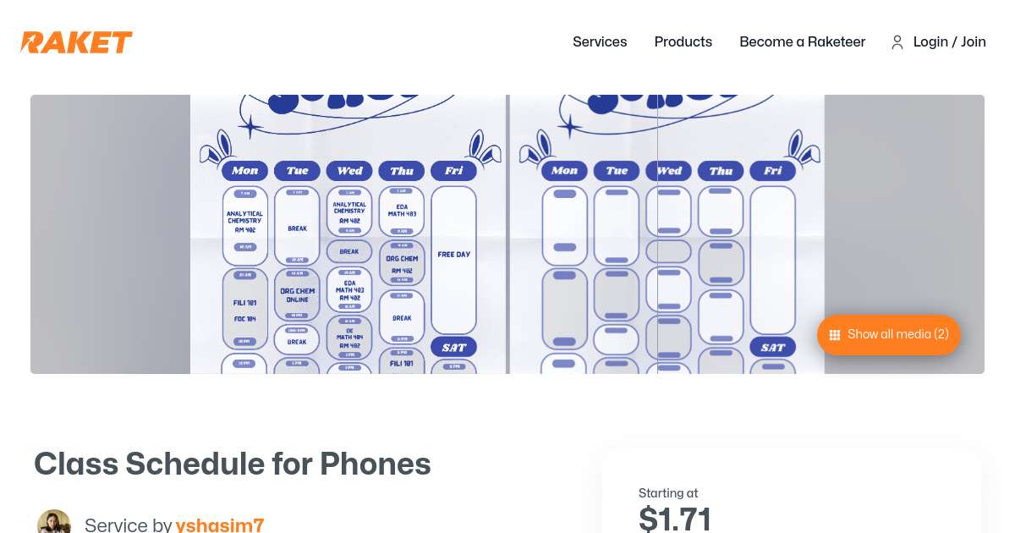Viewport: 1015px width, 533px height.
Task: Click the user profile icon beside Login
Action: tap(897, 42)
